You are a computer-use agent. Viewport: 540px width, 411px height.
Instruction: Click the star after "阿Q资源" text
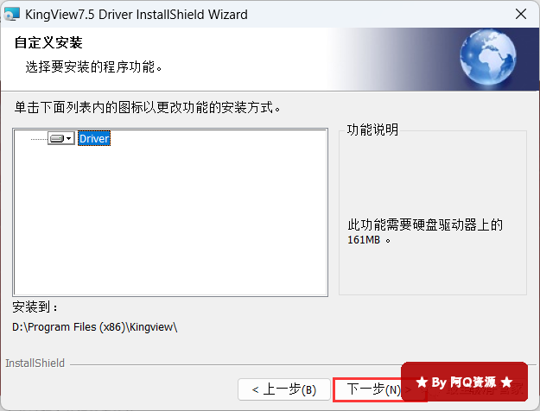click(506, 383)
